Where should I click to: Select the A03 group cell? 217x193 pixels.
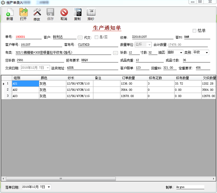[x=25, y=96]
